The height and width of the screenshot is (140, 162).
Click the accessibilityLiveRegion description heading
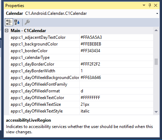[x=29, y=120]
